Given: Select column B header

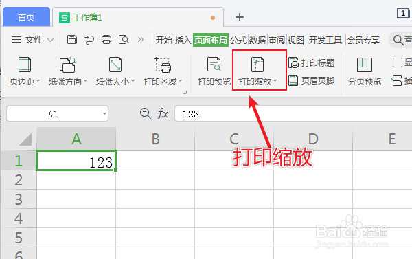Looking at the screenshot, I should click(x=155, y=139).
